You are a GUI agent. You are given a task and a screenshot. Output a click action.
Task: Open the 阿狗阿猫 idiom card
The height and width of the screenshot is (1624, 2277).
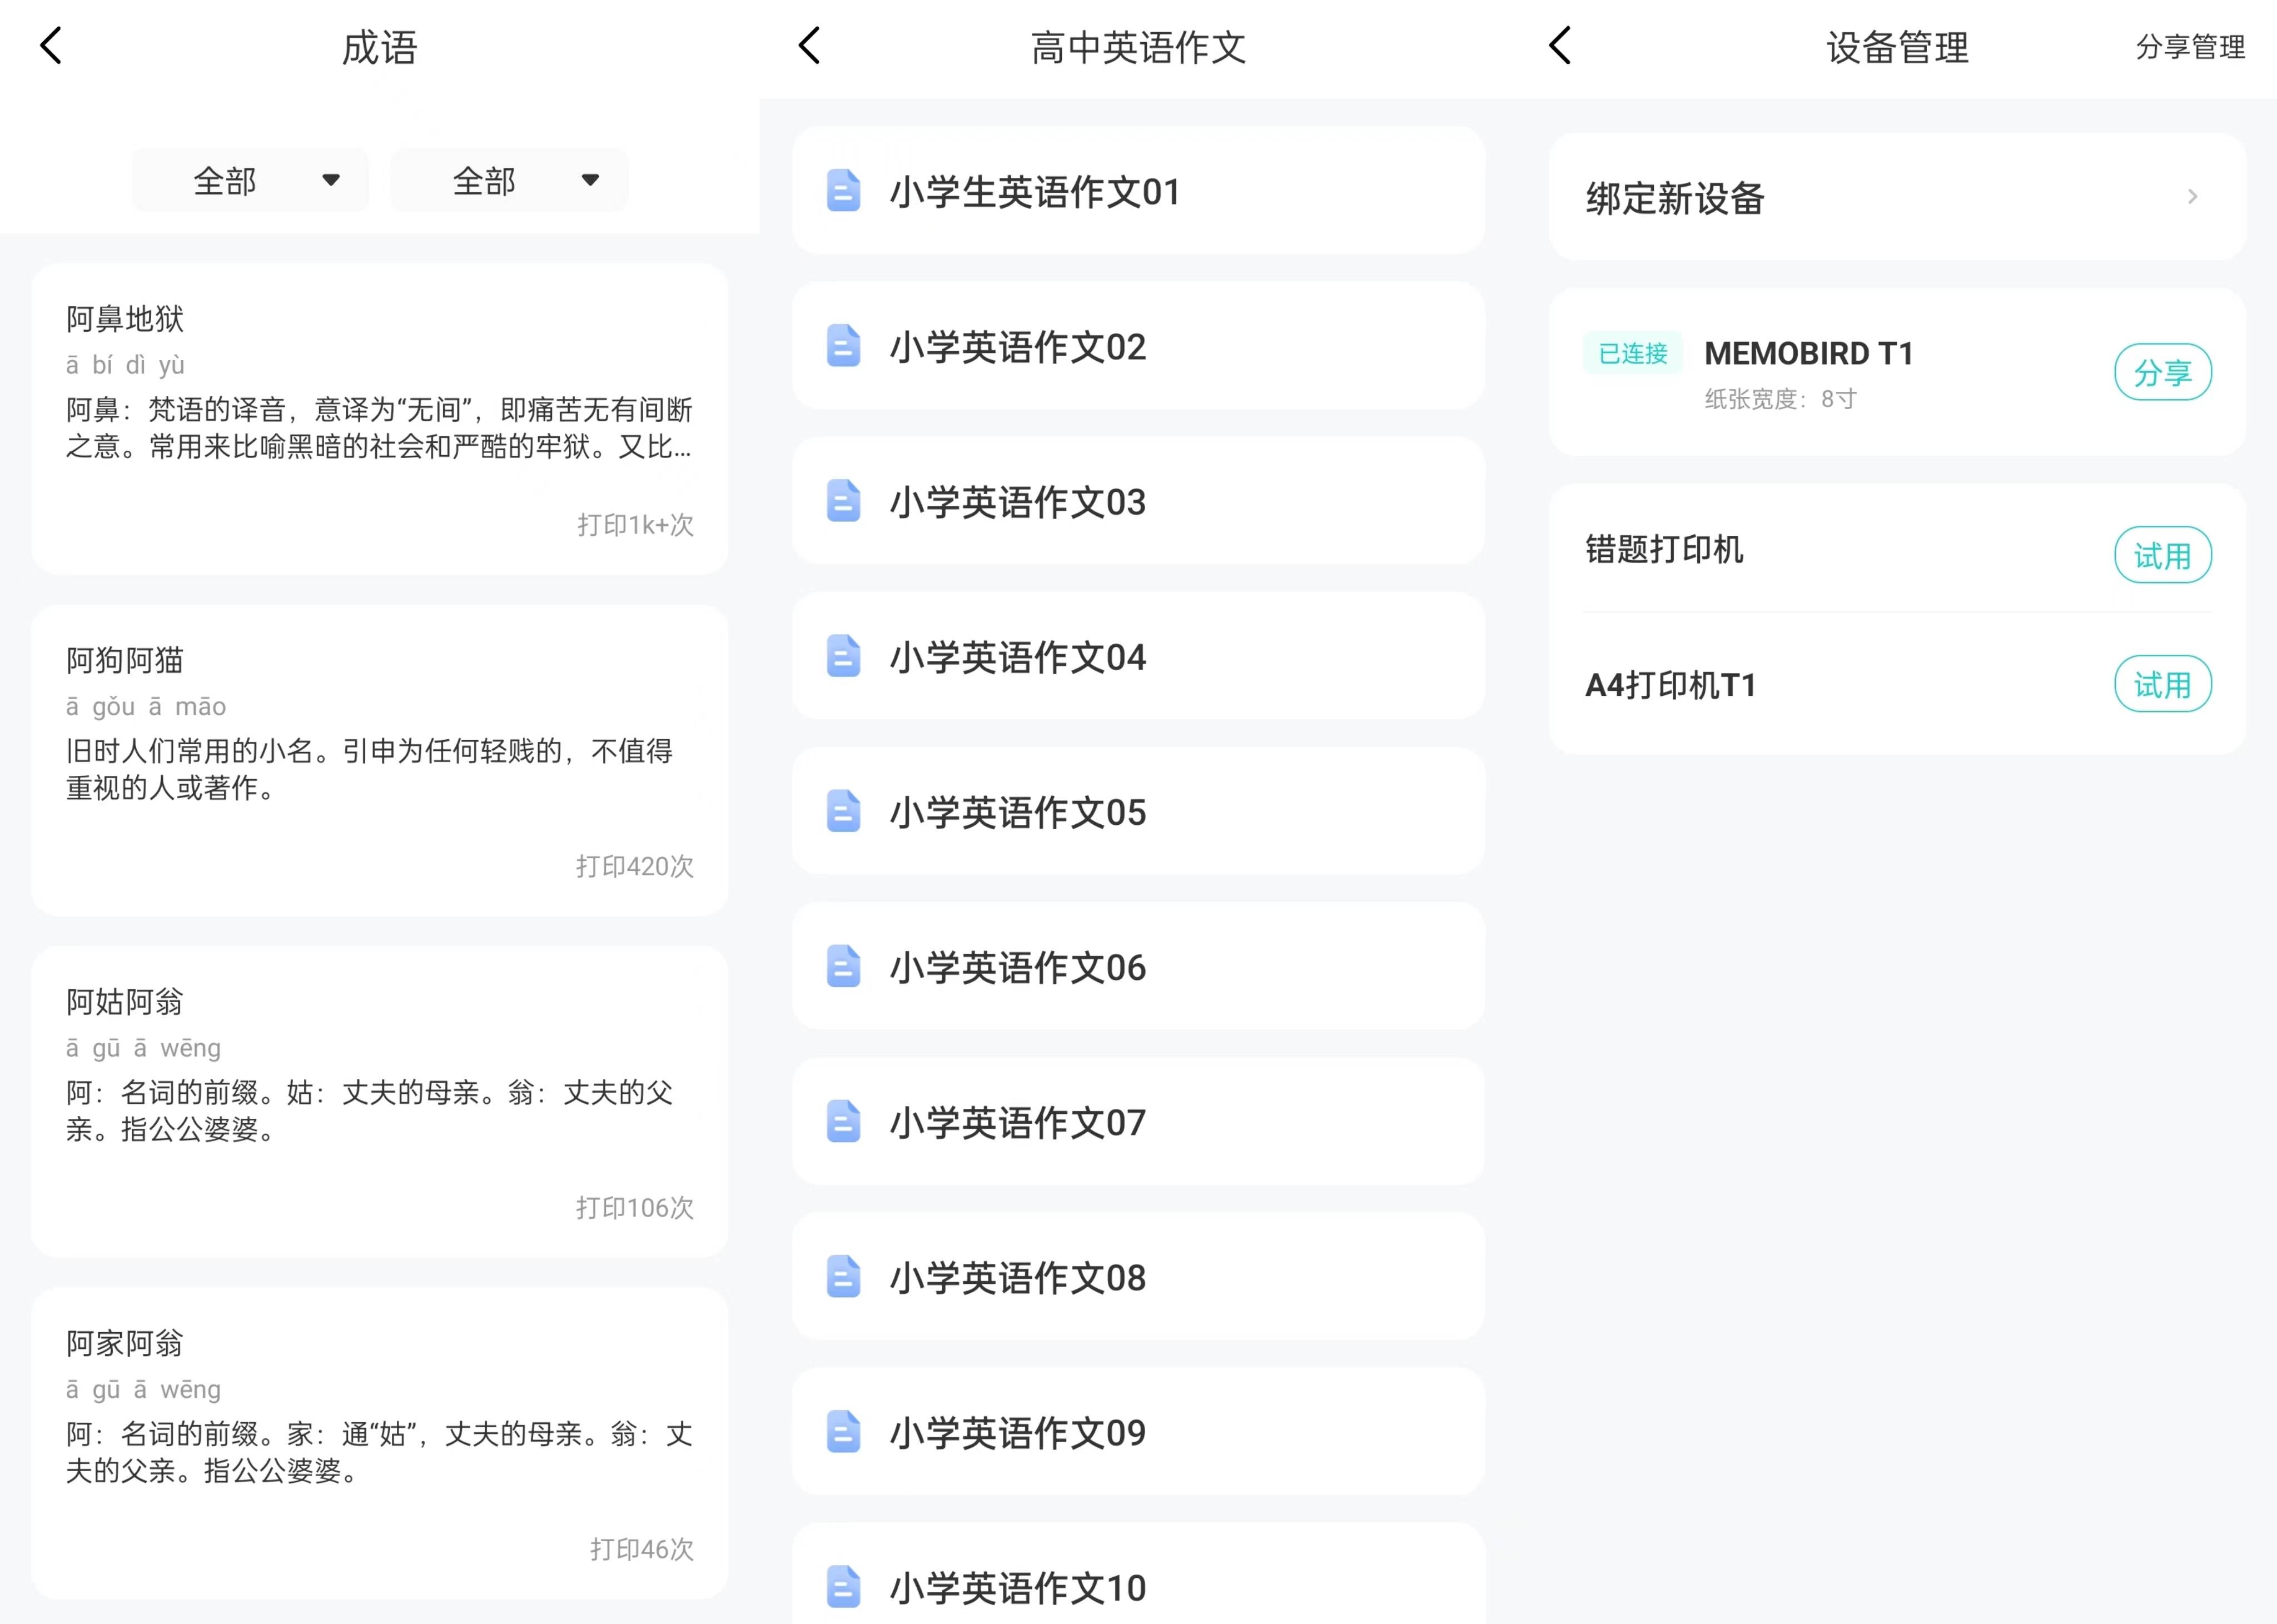coord(379,760)
